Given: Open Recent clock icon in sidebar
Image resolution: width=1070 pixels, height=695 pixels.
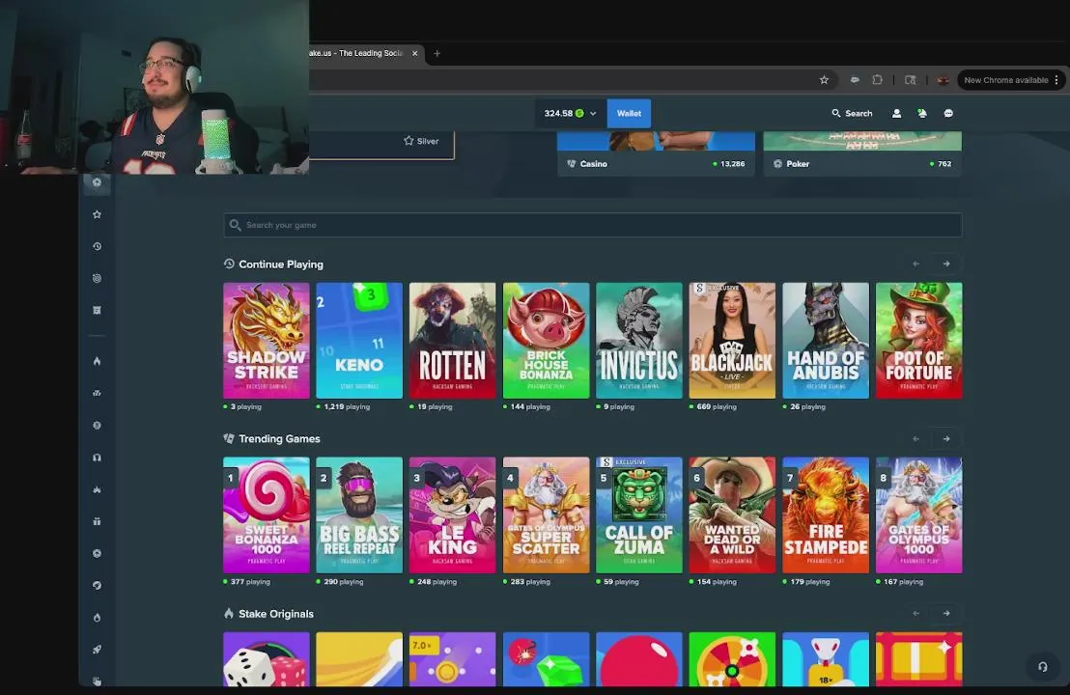Looking at the screenshot, I should pos(97,246).
